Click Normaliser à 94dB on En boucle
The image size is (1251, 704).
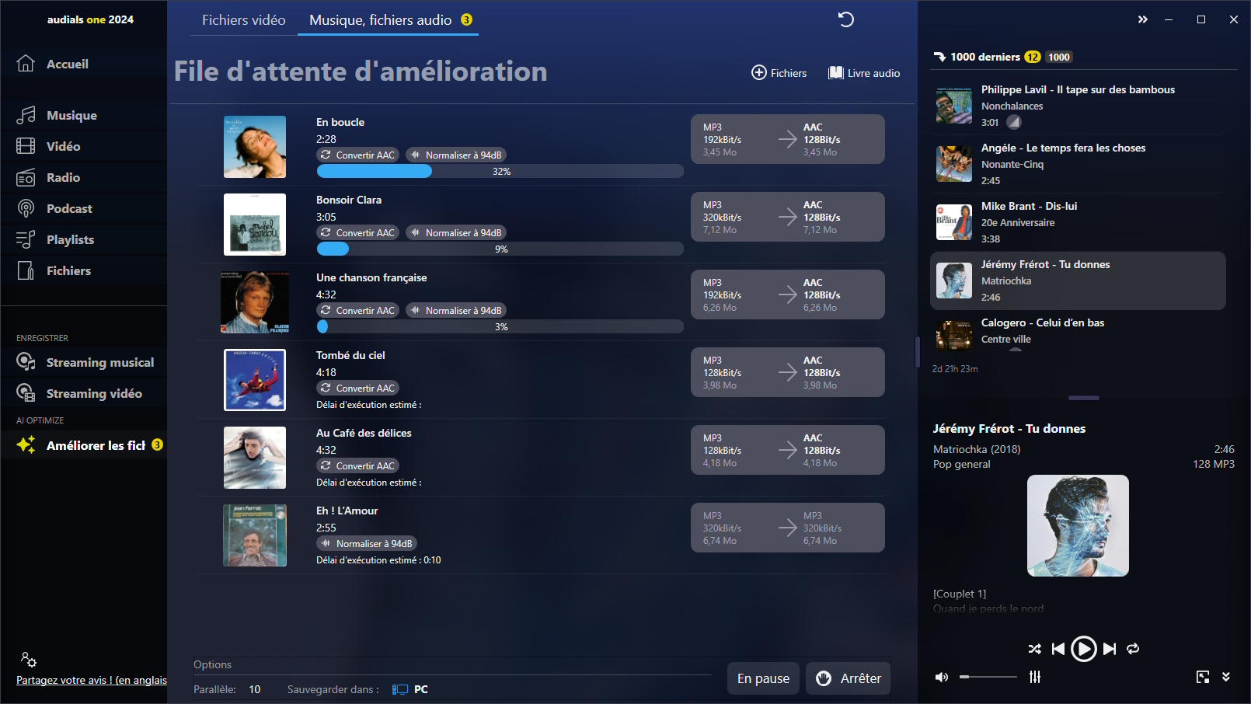pyautogui.click(x=456, y=155)
